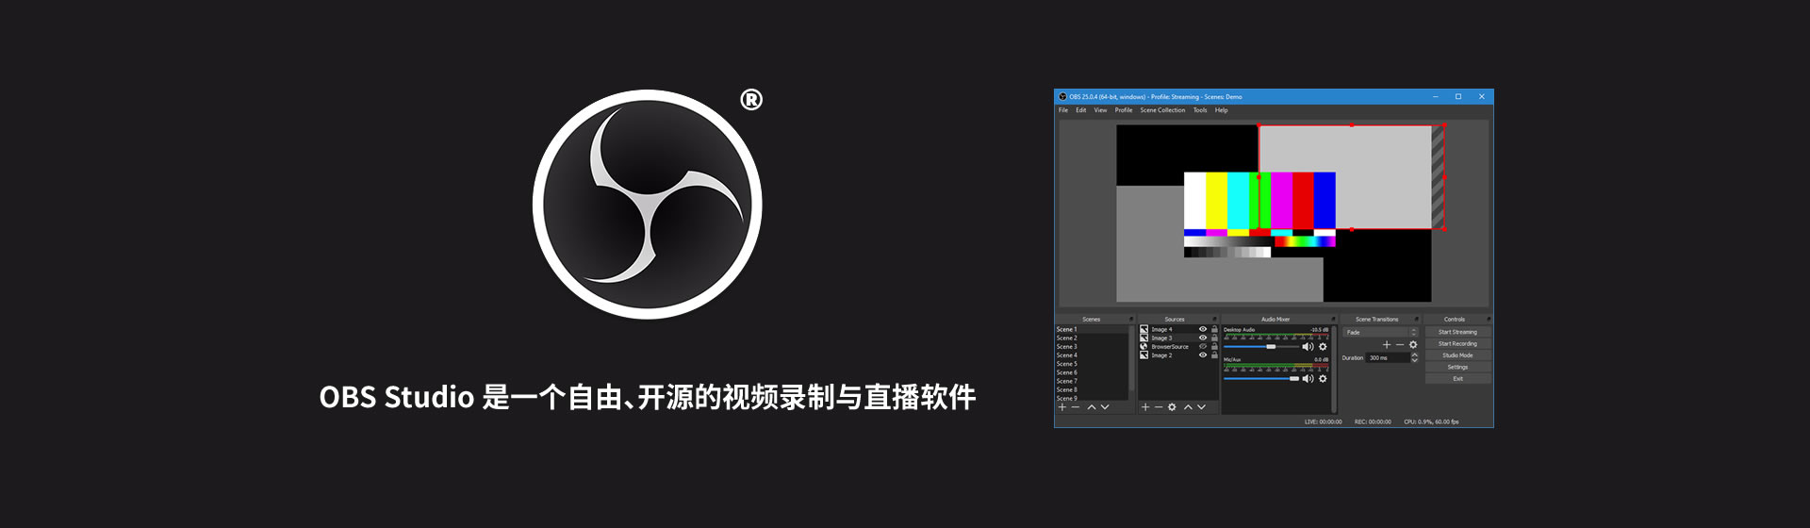Open the Edit menu
Viewport: 1810px width, 528px height.
(x=1081, y=110)
